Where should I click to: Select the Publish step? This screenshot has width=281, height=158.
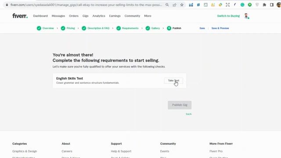177,28
